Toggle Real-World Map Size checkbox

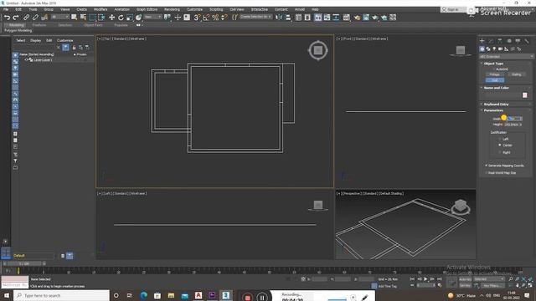pyautogui.click(x=486, y=173)
